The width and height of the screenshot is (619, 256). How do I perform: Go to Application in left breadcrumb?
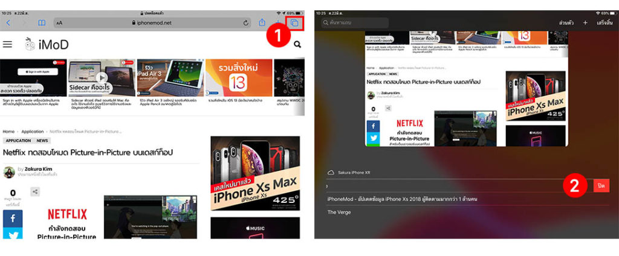pyautogui.click(x=33, y=132)
